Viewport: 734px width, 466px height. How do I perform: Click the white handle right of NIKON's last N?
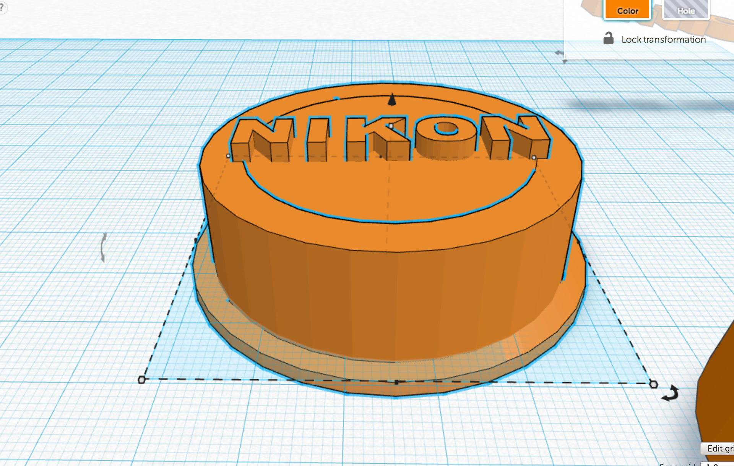(x=534, y=157)
